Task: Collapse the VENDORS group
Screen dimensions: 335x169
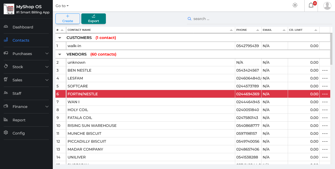Action: point(60,54)
